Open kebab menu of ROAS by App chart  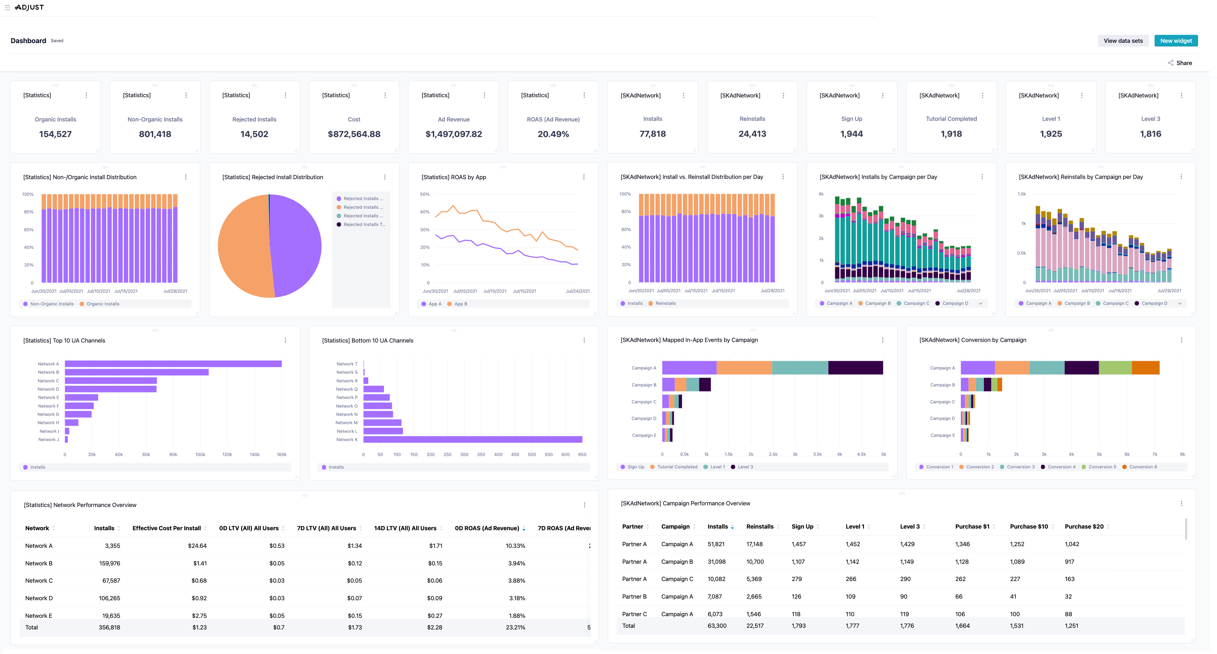(x=584, y=177)
